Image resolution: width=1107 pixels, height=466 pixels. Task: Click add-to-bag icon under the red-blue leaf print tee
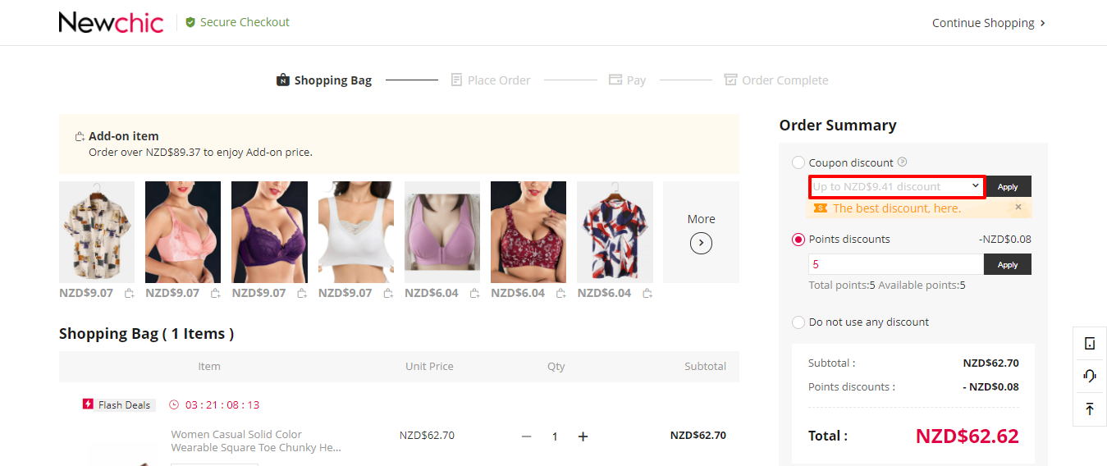point(647,293)
